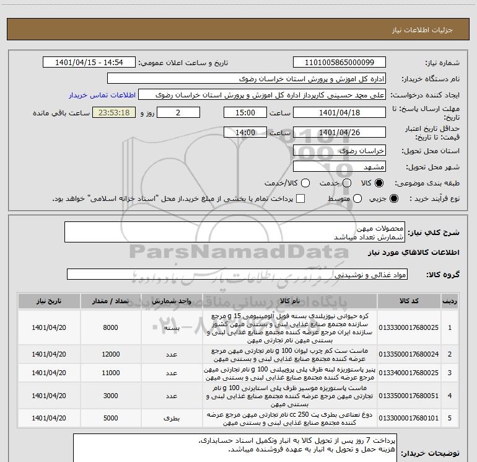Click the need number field 1101005865000099
The height and width of the screenshot is (462, 477).
click(x=339, y=62)
